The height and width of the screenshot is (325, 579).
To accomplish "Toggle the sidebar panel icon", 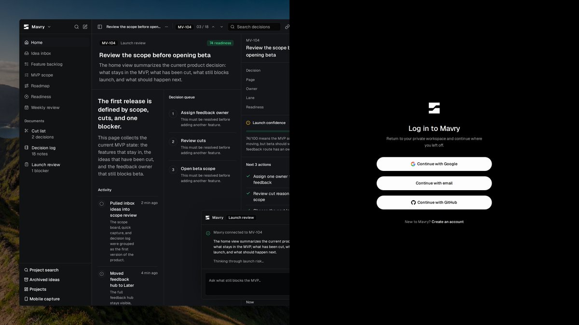I will coord(100,27).
